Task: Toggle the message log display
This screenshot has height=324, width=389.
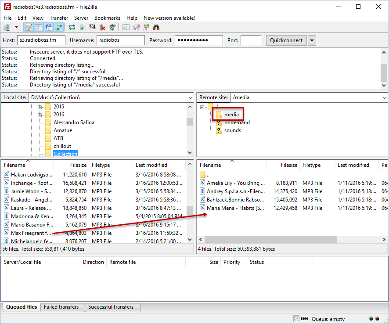Action: coord(29,27)
